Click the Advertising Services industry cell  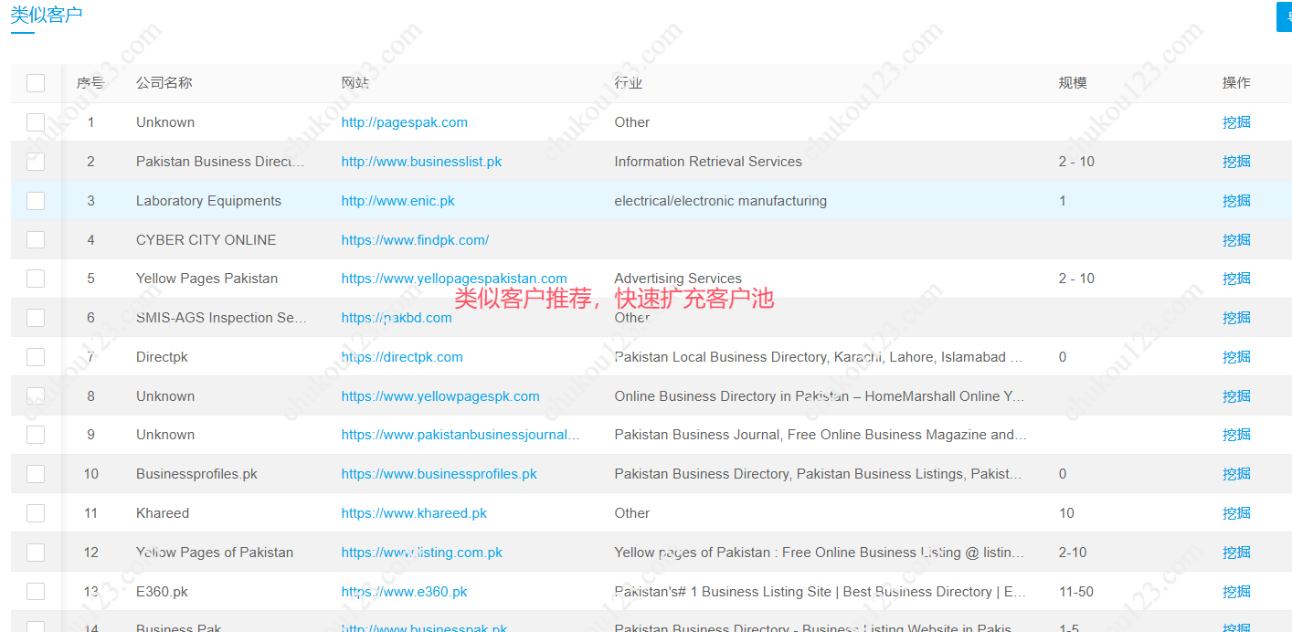click(x=678, y=279)
